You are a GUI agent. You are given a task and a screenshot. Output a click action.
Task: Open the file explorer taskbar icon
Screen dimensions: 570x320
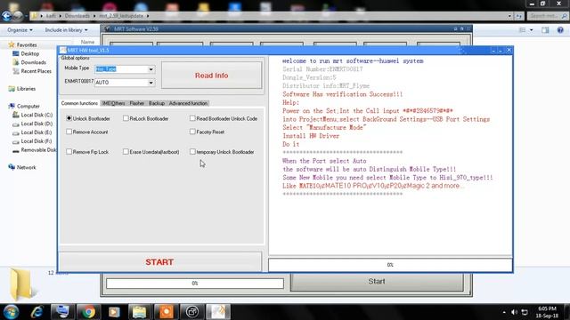tap(139, 312)
